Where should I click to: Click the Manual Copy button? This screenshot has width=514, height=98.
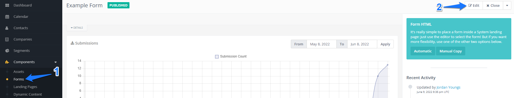tap(451, 51)
